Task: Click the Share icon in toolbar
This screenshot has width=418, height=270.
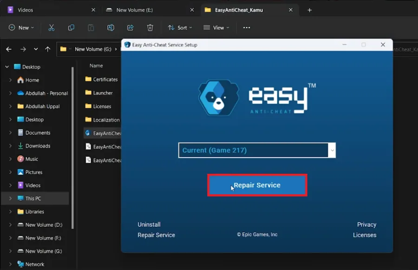Action: click(131, 27)
